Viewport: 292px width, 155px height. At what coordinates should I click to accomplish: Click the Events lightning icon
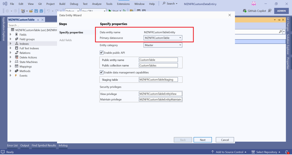16,76
